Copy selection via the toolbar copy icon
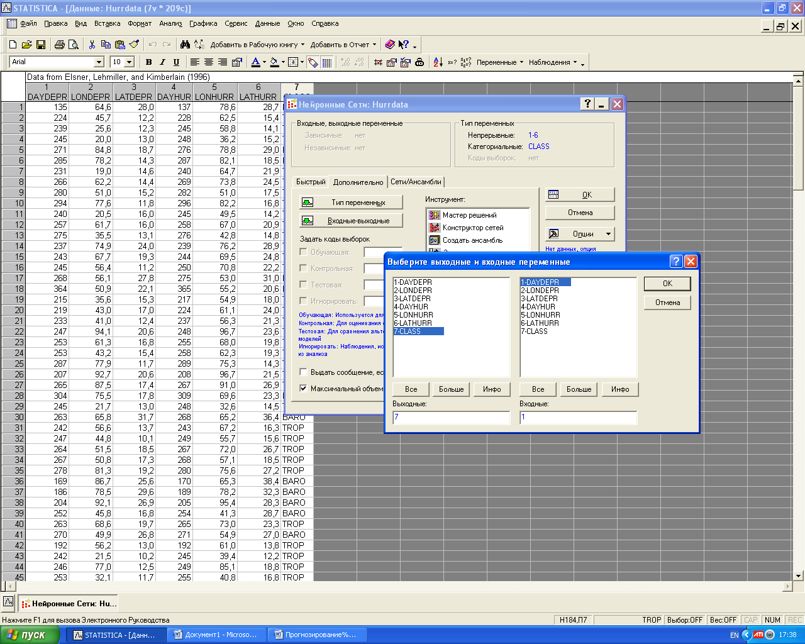The height and width of the screenshot is (644, 805). (x=106, y=45)
